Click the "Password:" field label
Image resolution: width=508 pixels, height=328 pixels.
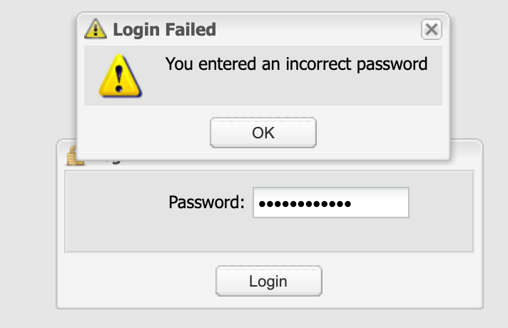coord(206,203)
